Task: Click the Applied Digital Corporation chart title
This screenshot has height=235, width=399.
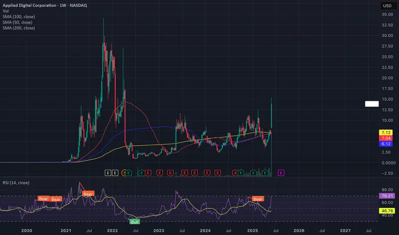Action: [x=45, y=5]
